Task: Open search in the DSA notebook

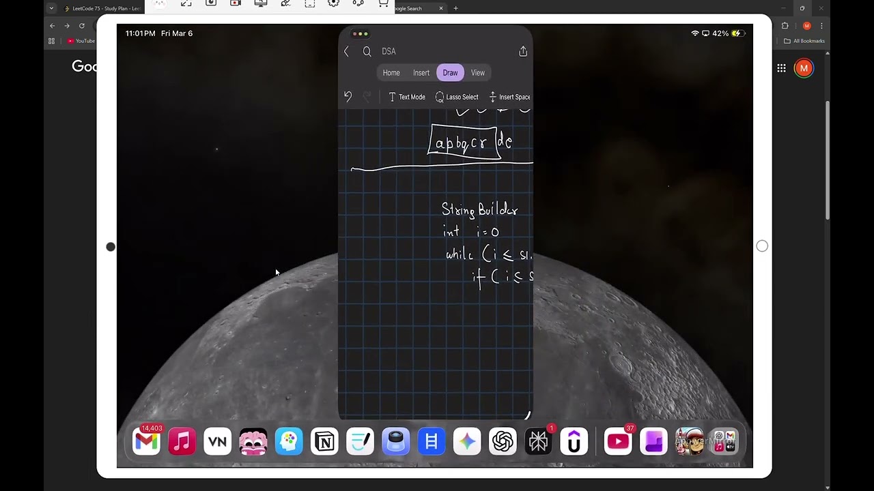Action: click(x=367, y=51)
